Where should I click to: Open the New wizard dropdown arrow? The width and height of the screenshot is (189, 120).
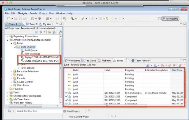coord(12,19)
